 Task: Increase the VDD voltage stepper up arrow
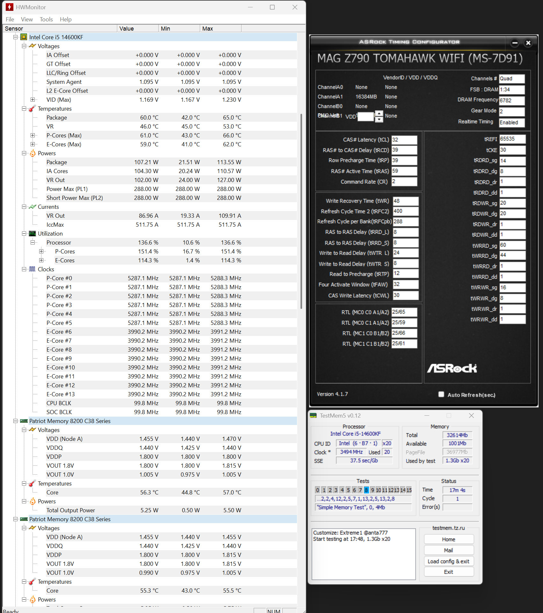coord(379,113)
